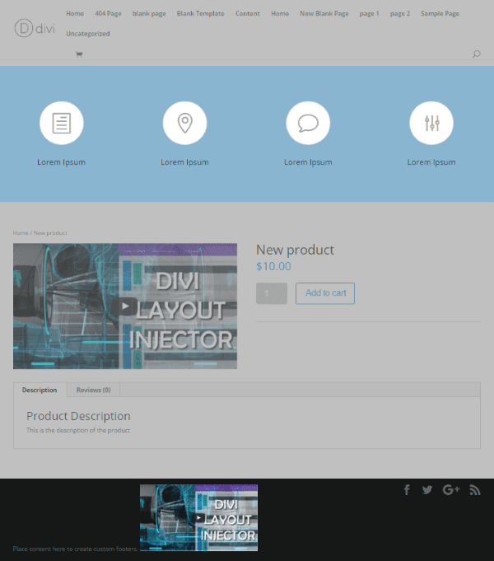This screenshot has height=561, width=494.
Task: Click Lorem Ipsum under the map pin
Action: 184,162
